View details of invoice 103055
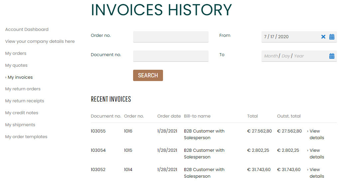The height and width of the screenshot is (183, 341). 316,134
